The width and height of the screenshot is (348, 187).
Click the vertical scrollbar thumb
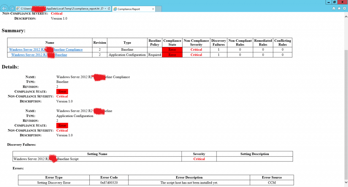pyautogui.click(x=346, y=114)
